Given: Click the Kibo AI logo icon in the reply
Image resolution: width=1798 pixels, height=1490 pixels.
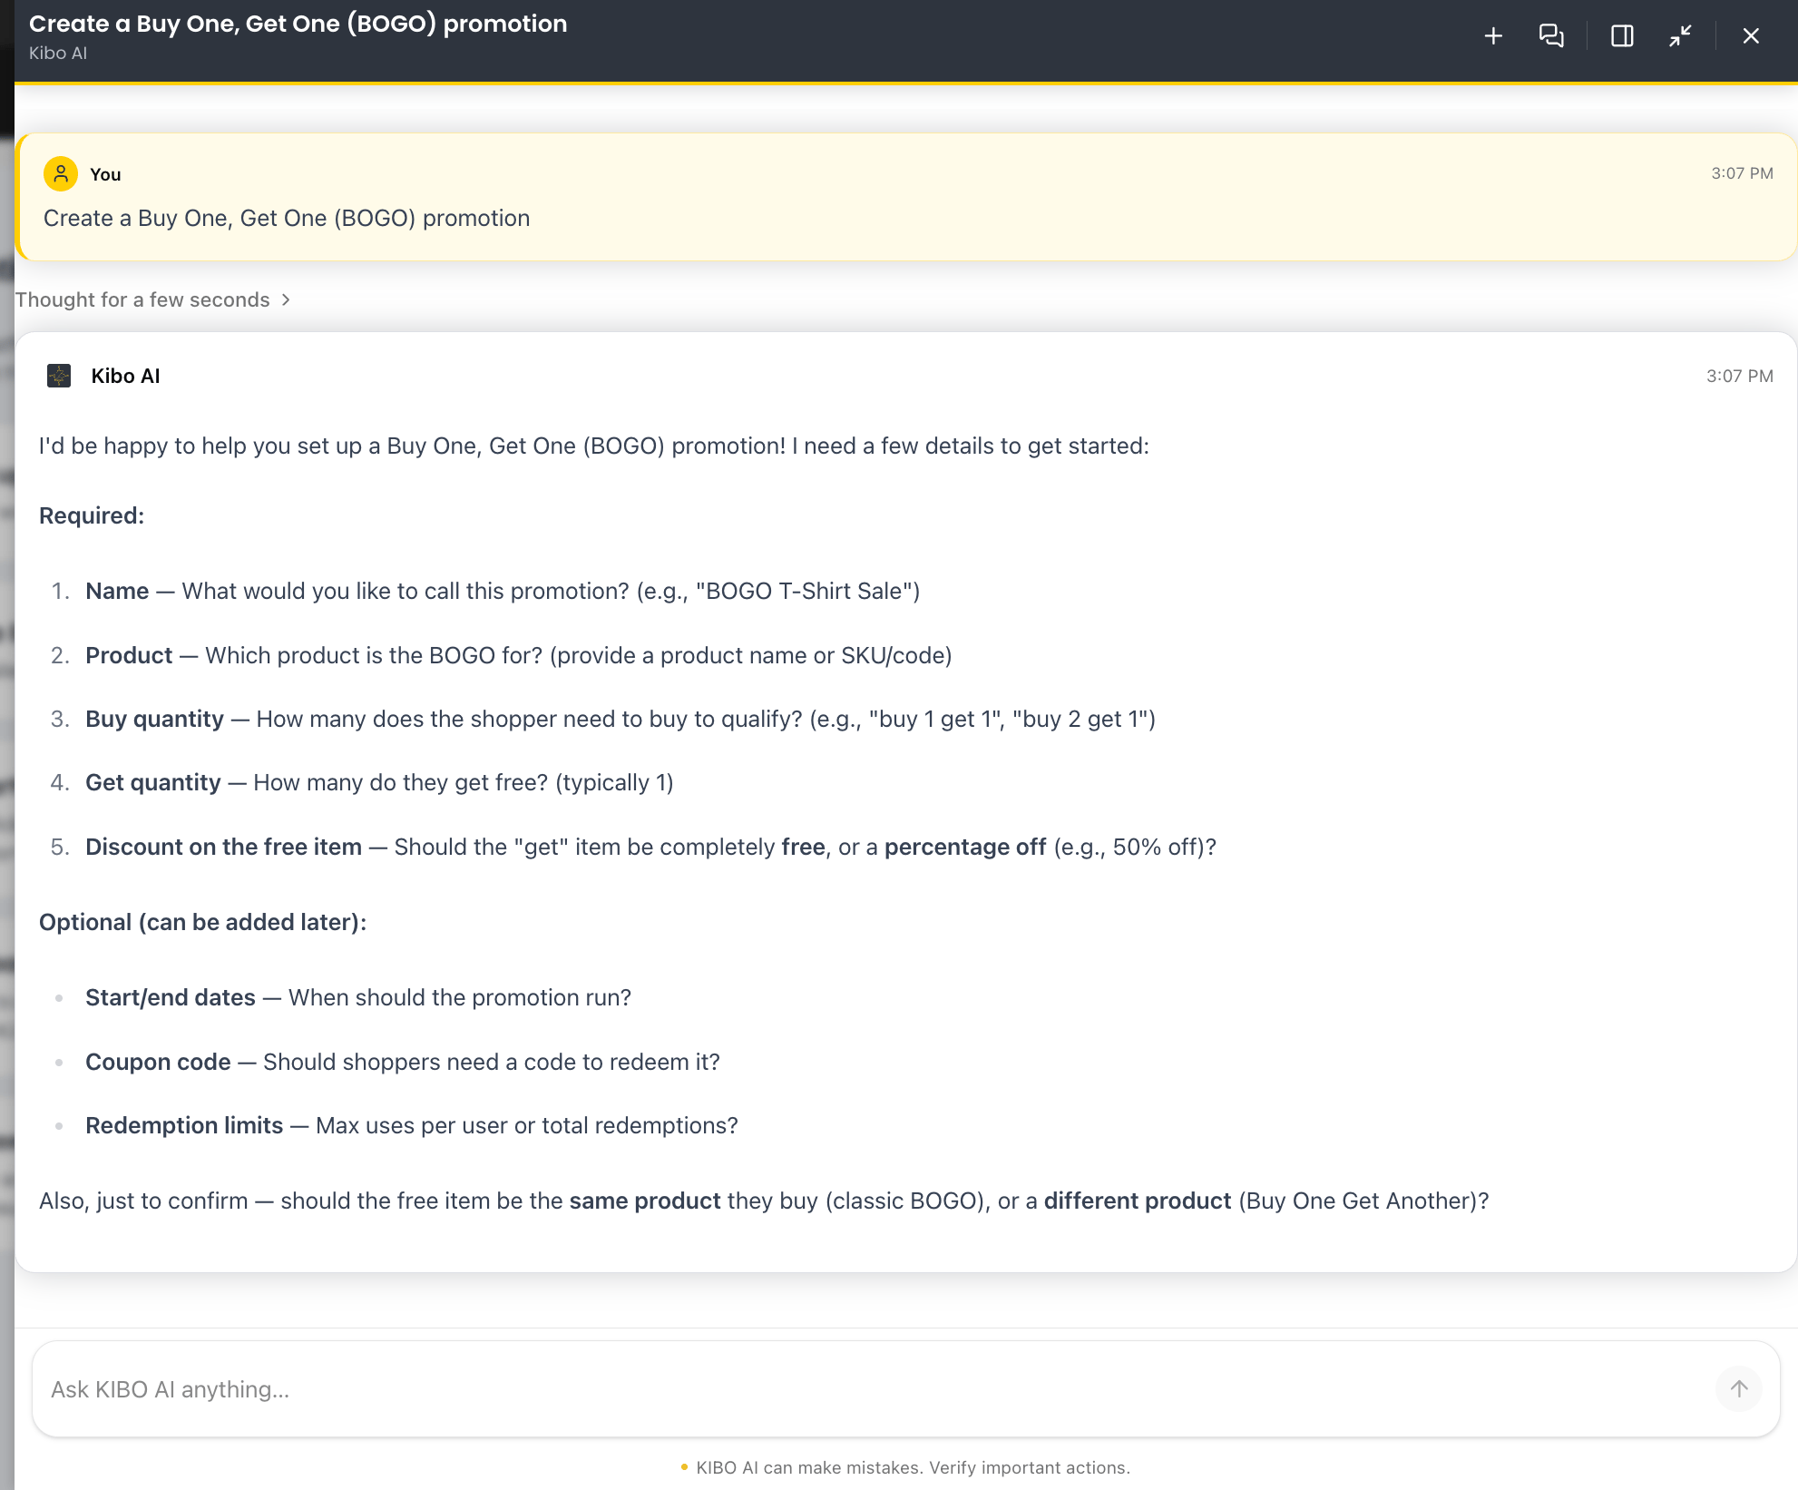Looking at the screenshot, I should [59, 376].
